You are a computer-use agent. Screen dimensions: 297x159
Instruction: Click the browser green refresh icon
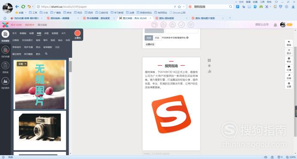click(23, 6)
